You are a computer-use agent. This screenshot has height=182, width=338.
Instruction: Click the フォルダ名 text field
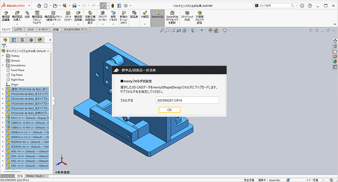(x=187, y=101)
